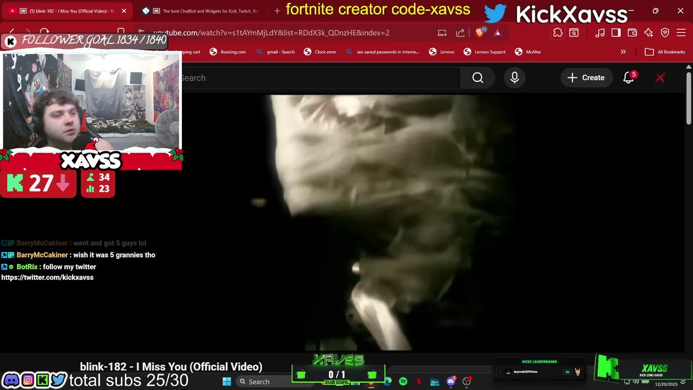
Task: Click the site settings icon beside the URL
Action: point(141,32)
